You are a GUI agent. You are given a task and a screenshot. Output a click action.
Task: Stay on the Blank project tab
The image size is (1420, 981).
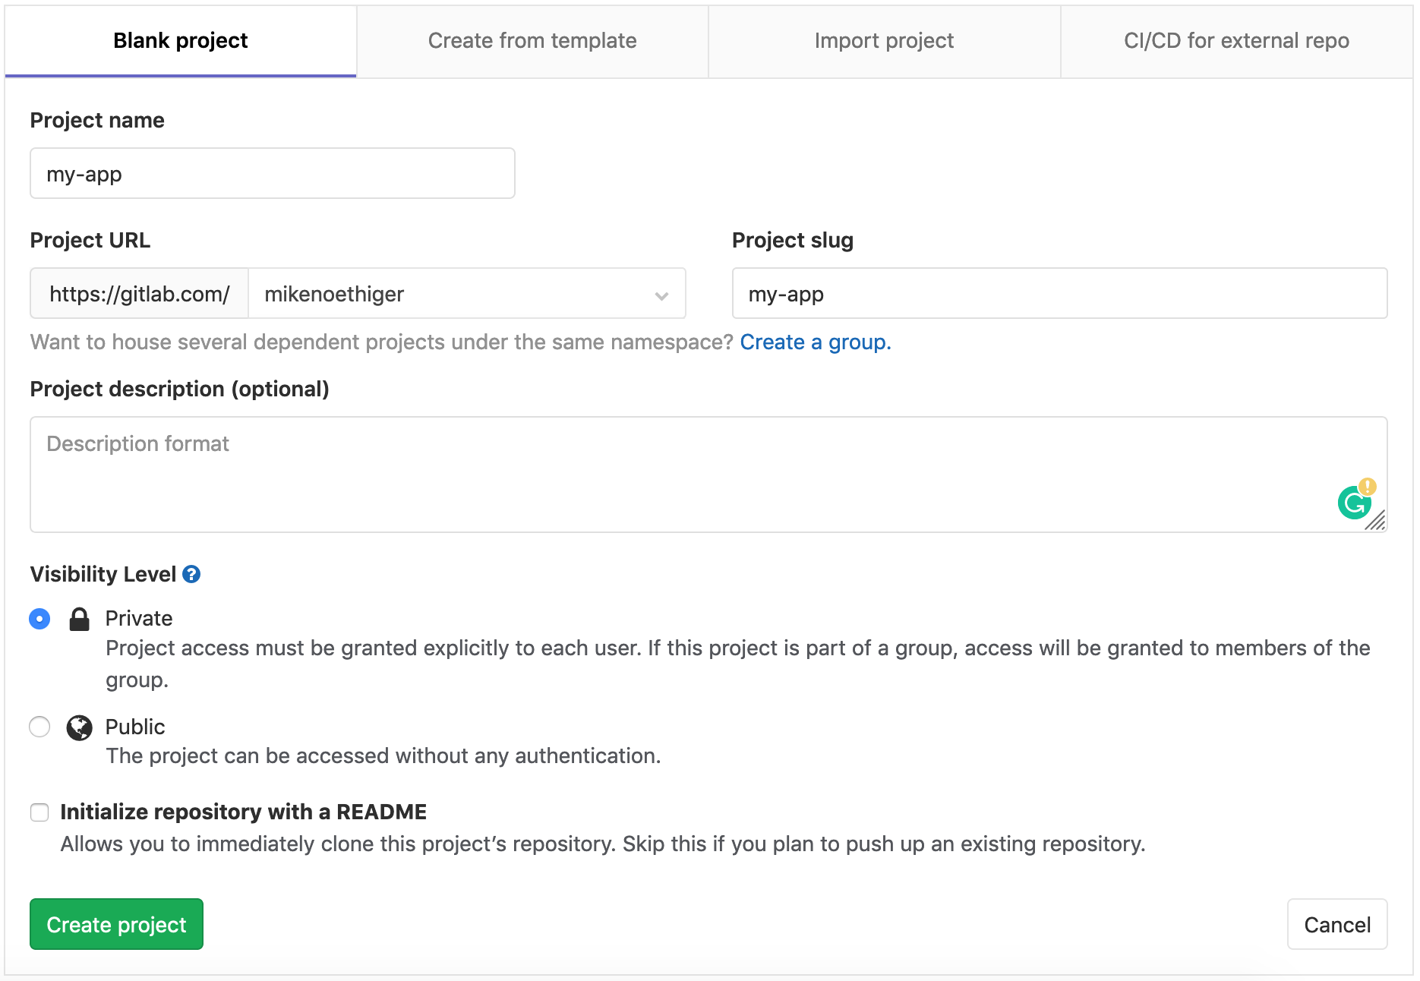pyautogui.click(x=180, y=41)
